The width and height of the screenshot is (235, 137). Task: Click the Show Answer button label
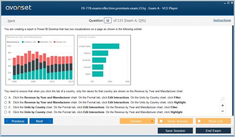[x=177, y=121]
